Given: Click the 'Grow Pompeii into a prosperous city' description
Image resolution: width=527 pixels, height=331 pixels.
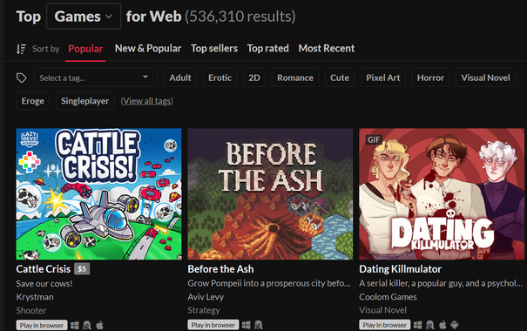Looking at the screenshot, I should coord(269,283).
